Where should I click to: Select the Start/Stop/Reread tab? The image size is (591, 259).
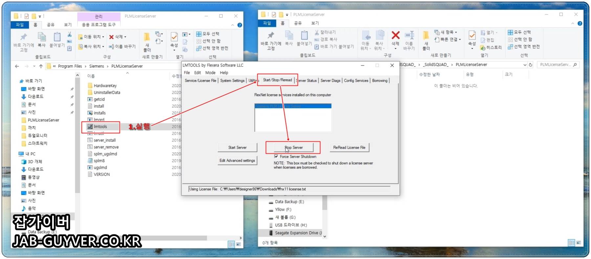[277, 80]
